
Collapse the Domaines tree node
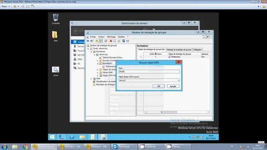91,52
